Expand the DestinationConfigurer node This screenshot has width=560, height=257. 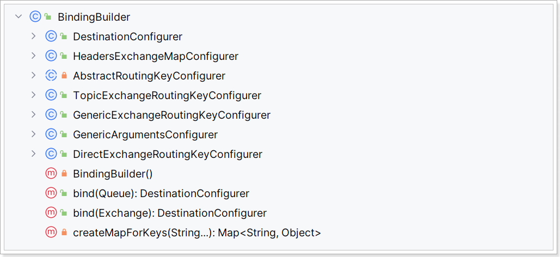34,36
